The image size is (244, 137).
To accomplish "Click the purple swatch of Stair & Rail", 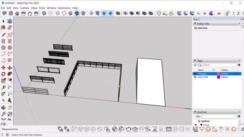I will point(218,77).
